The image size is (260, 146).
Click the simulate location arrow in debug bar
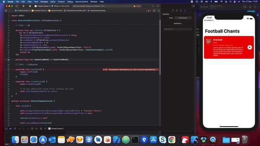pos(45,129)
